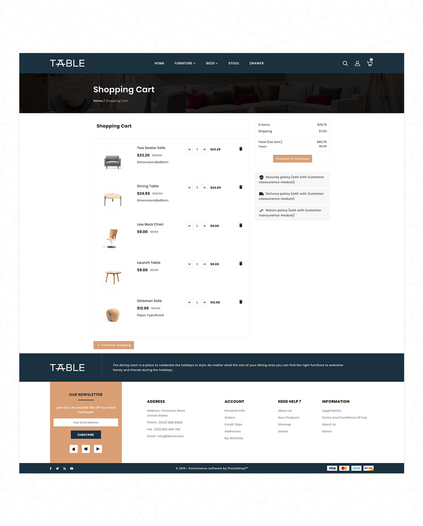Open the Addresses footer link
This screenshot has height=526, width=423.
(232, 431)
